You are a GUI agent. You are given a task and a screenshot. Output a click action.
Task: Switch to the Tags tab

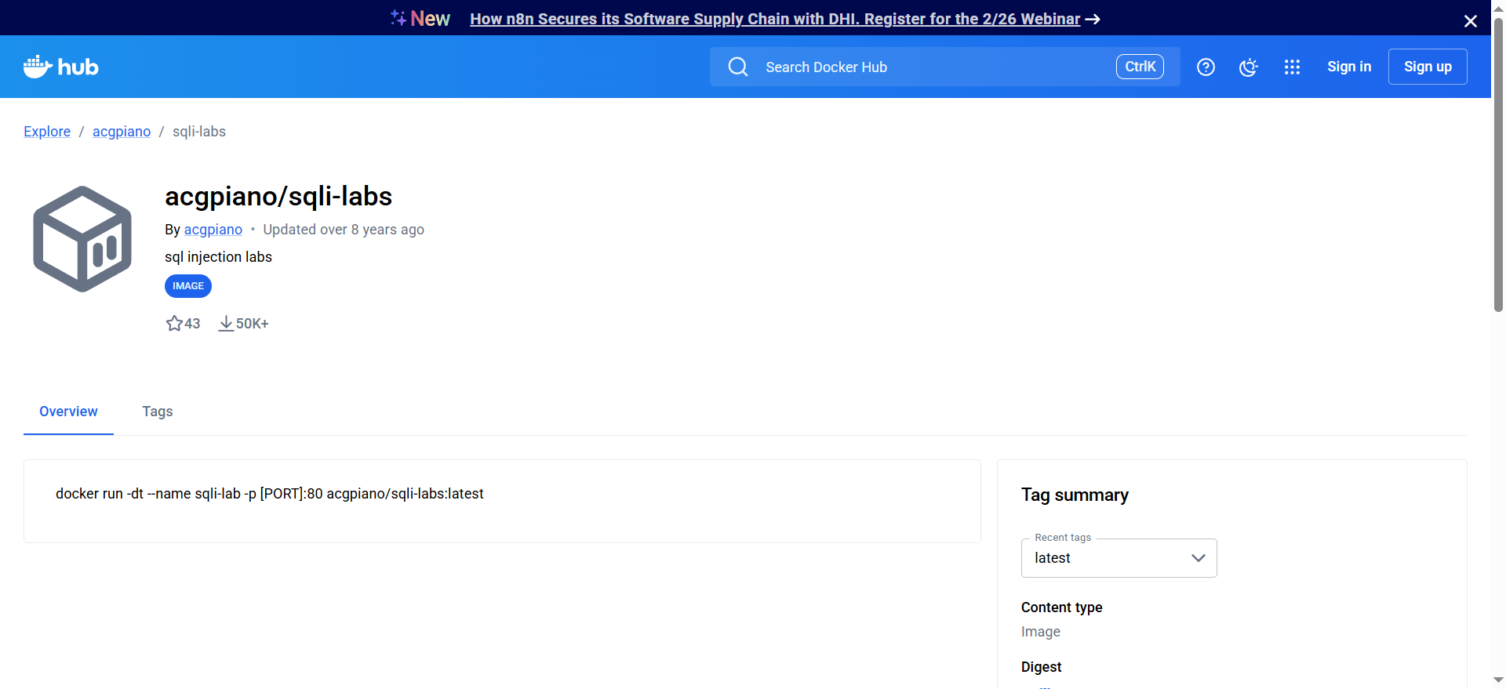click(157, 412)
